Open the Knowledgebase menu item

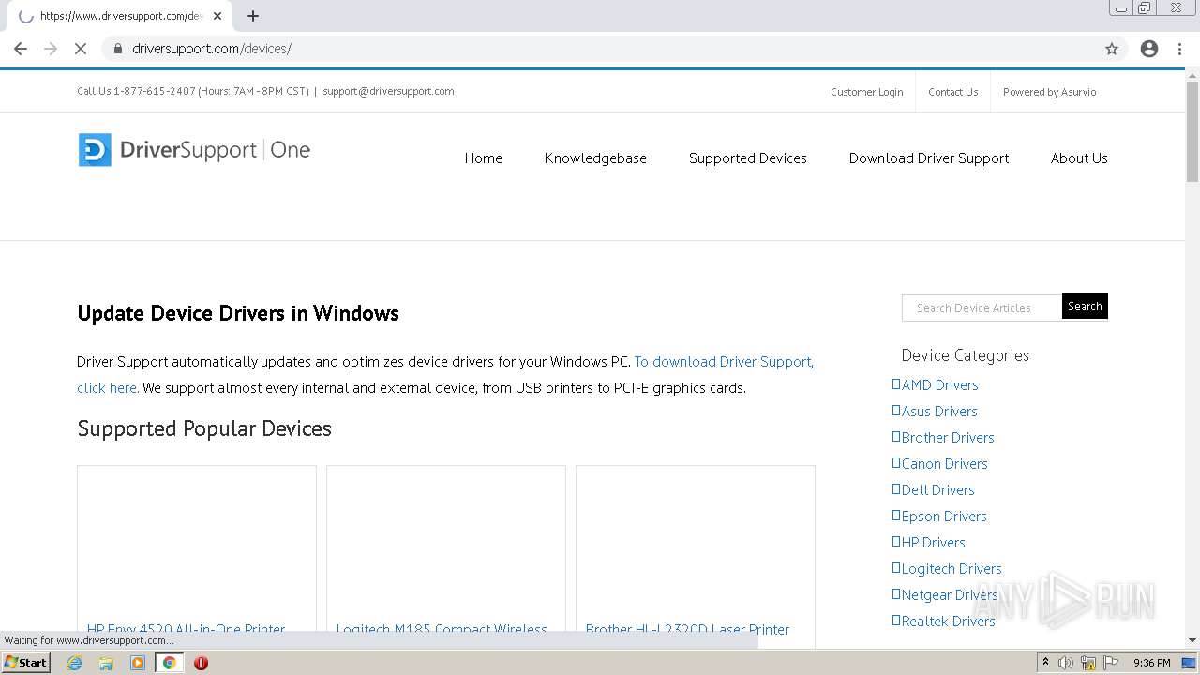[595, 158]
